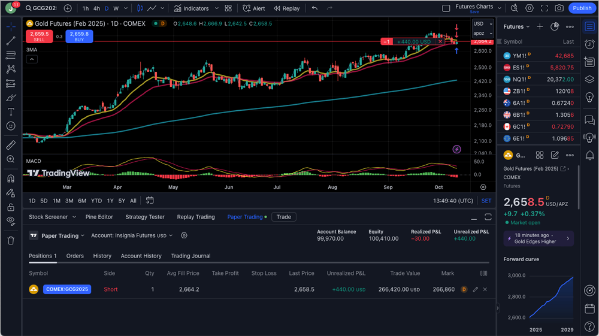The image size is (599, 336).
Task: Expand the timeframe dropdown arrow
Action: tap(126, 8)
